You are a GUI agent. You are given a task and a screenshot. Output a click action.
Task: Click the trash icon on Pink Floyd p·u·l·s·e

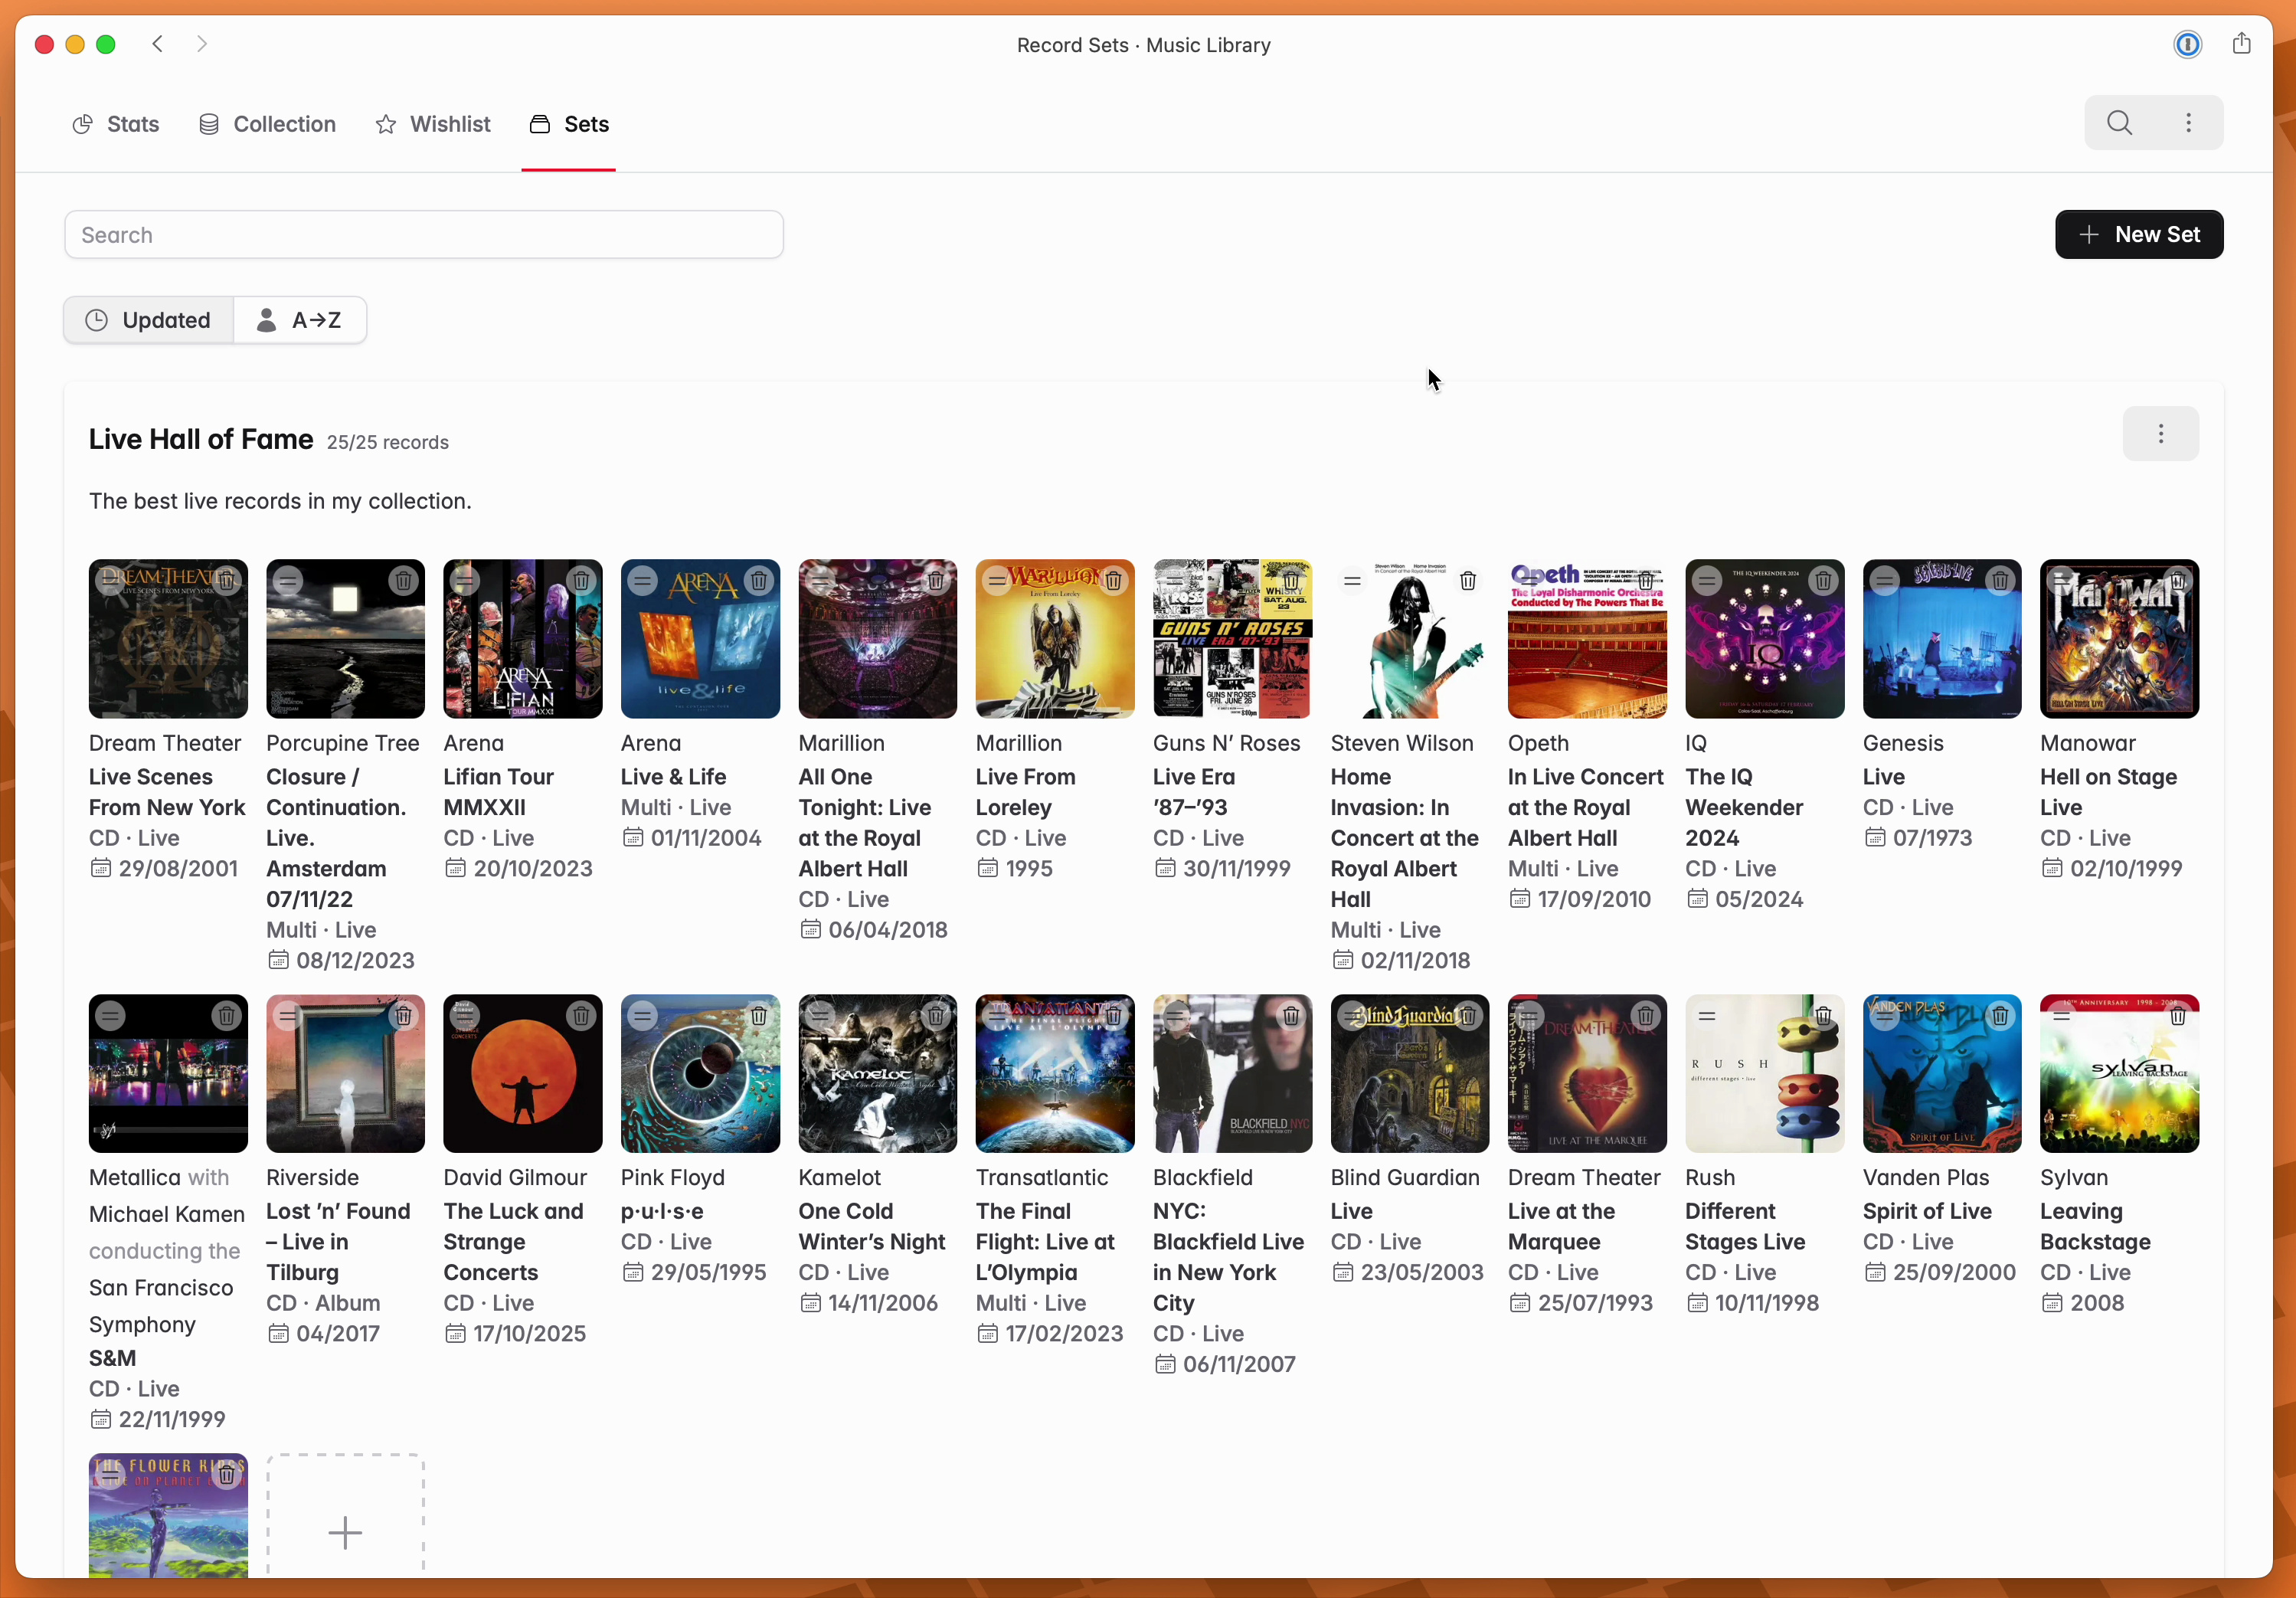tap(758, 1016)
